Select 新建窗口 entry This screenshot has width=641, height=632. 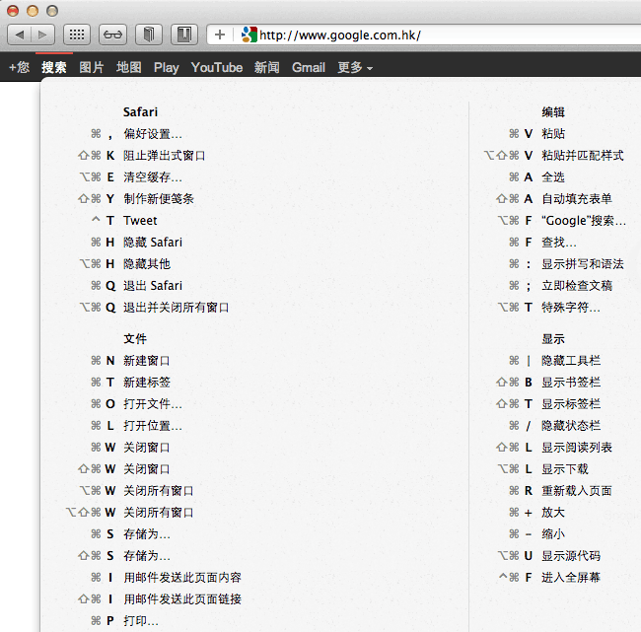147,361
